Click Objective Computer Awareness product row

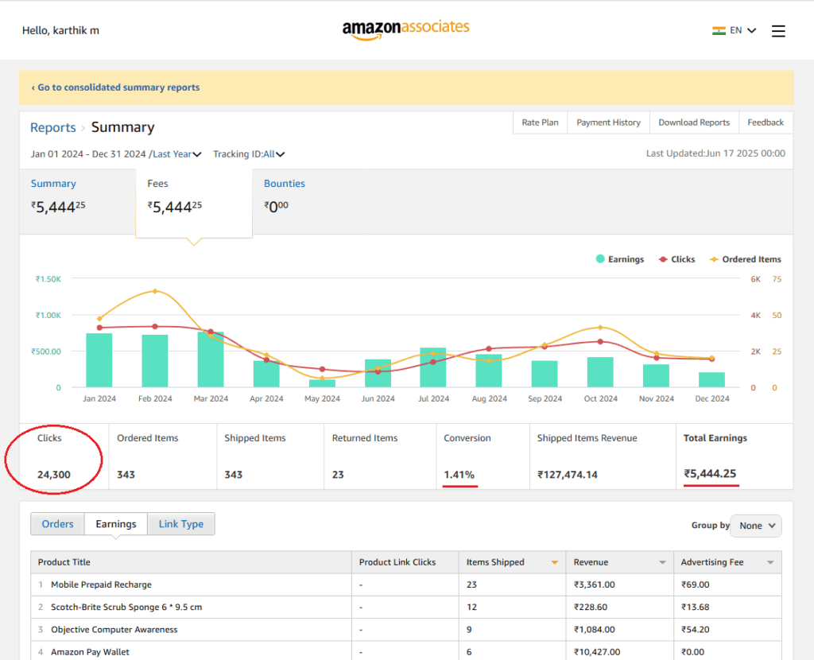406,629
